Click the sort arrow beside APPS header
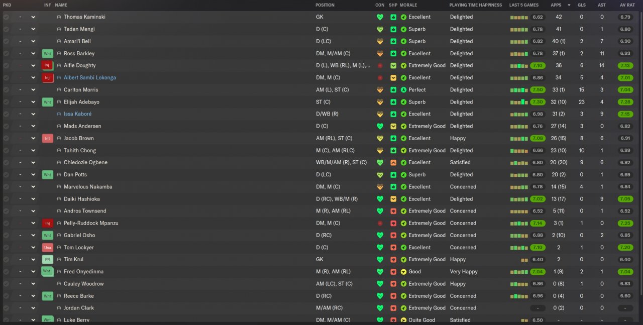 (x=569, y=5)
